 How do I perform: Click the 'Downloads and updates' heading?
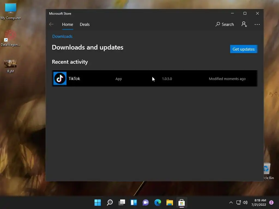point(87,47)
